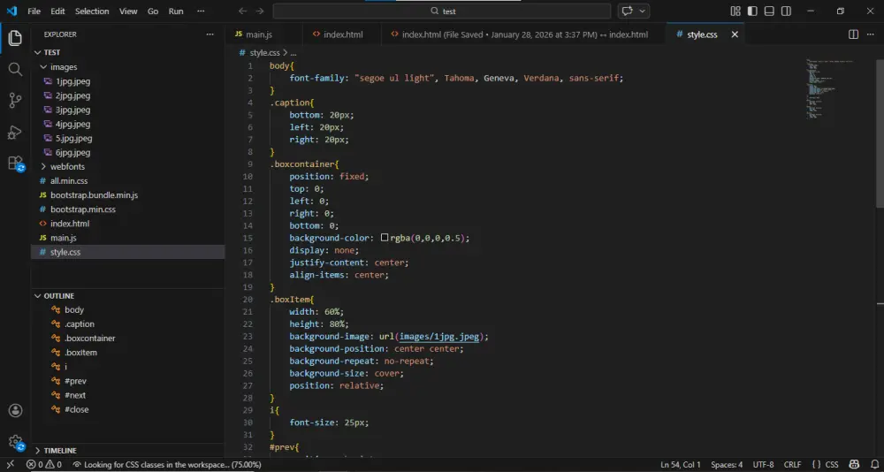Click the remote window icon in status bar
This screenshot has width=884, height=472.
coord(10,465)
